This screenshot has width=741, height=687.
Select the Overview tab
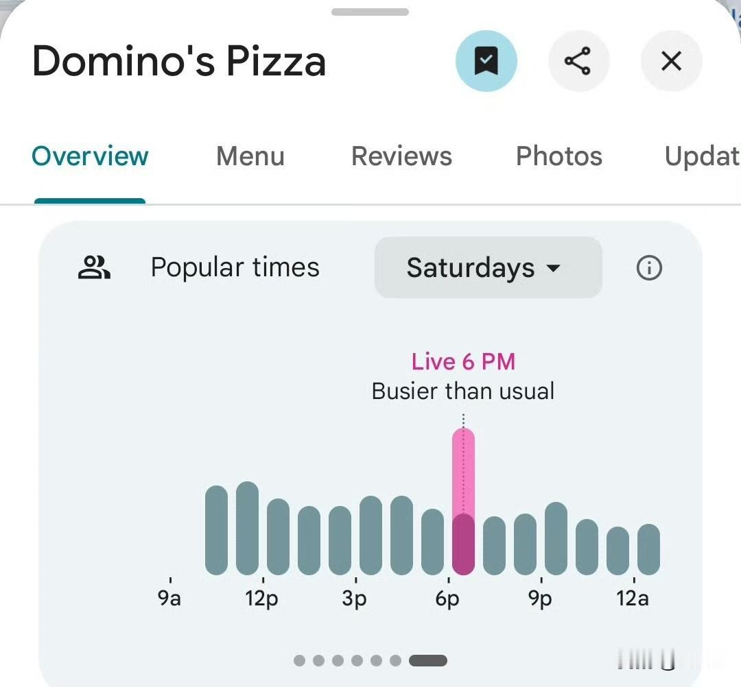coord(90,156)
